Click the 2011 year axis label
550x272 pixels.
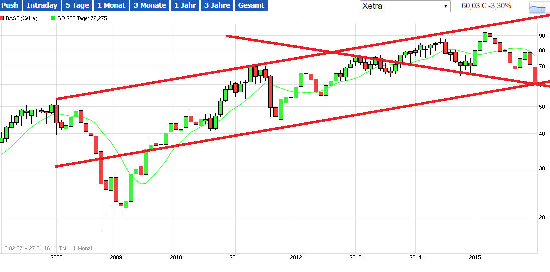[x=236, y=258]
